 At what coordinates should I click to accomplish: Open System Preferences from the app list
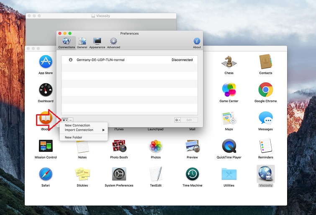pos(119,174)
